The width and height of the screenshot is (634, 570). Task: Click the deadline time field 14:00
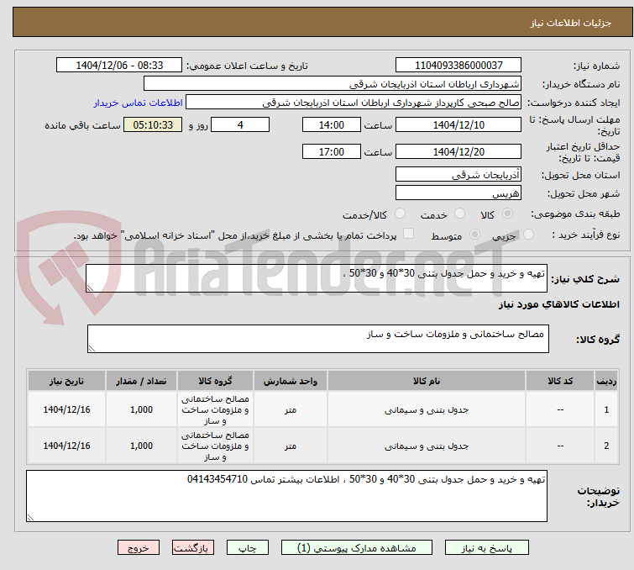tap(331, 124)
